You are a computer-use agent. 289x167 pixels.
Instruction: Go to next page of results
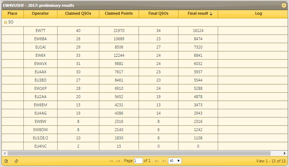click(x=157, y=161)
